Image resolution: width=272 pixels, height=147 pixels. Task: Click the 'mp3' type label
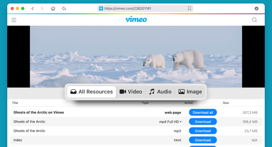pyautogui.click(x=177, y=131)
